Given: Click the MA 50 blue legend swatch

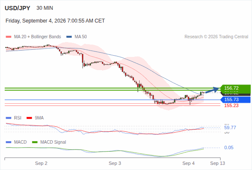Looking at the screenshot, I should point(69,37).
